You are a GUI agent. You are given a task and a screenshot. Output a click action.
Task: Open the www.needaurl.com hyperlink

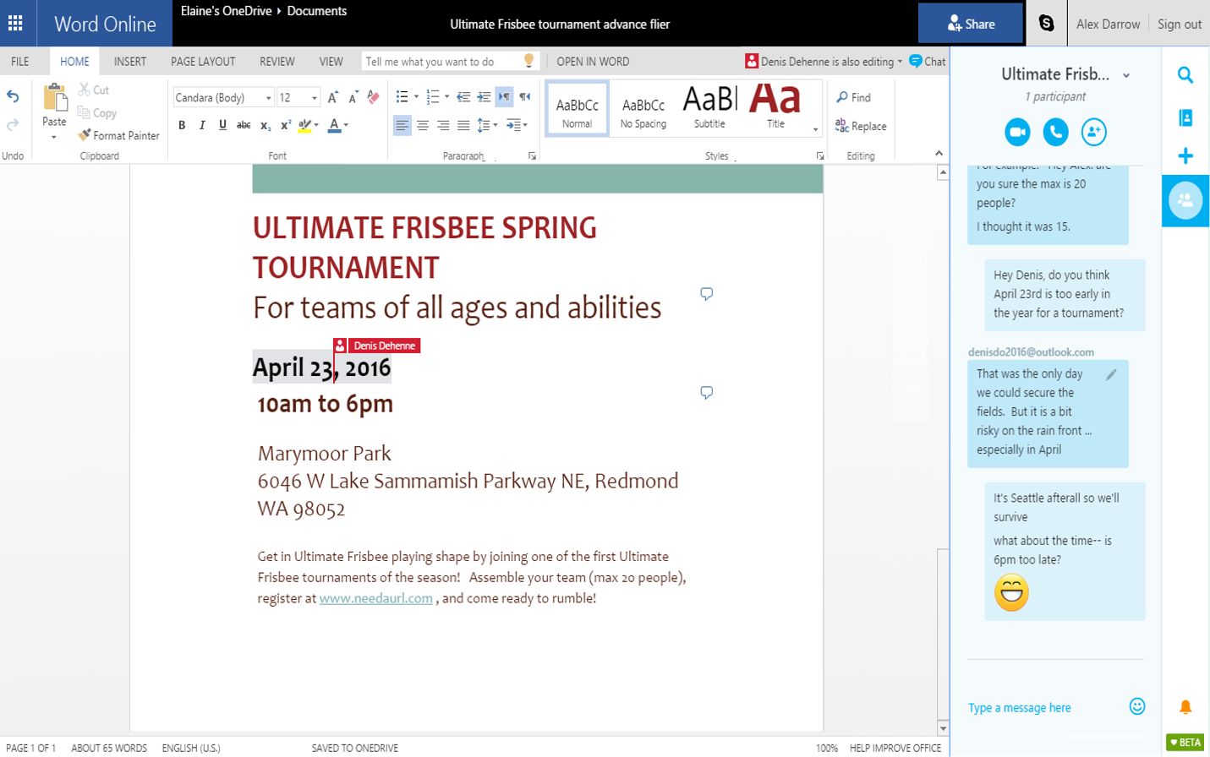[375, 598]
